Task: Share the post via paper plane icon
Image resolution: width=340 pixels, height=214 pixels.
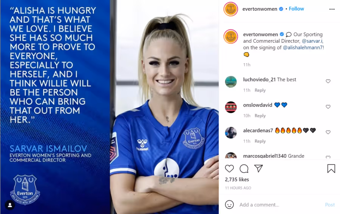Action: [x=258, y=168]
